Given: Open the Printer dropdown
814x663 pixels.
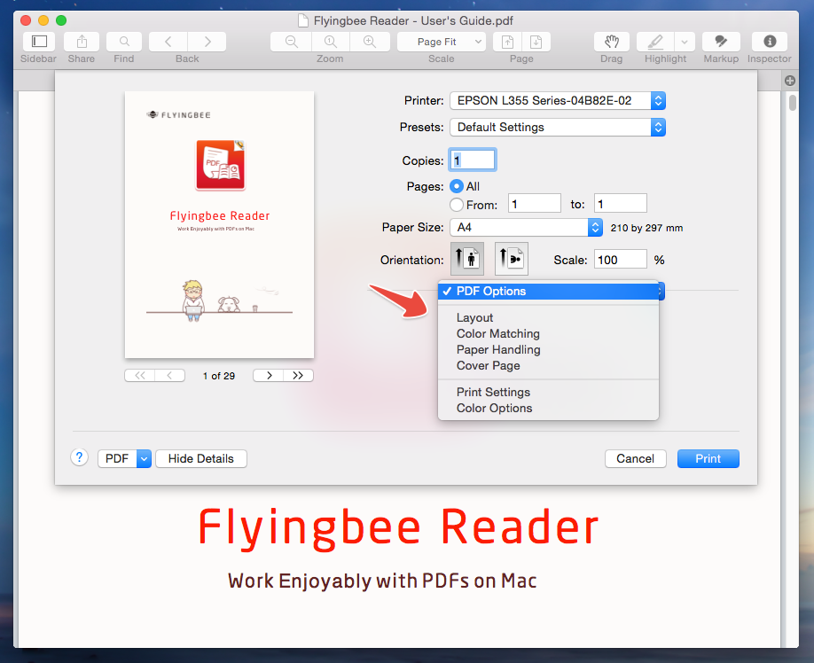Looking at the screenshot, I should pyautogui.click(x=558, y=101).
